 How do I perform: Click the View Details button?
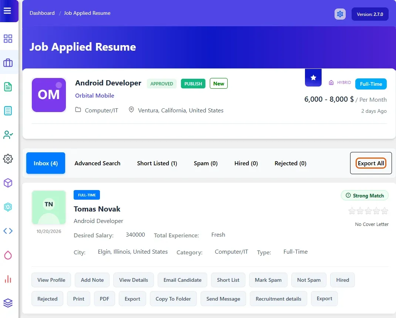tap(134, 280)
